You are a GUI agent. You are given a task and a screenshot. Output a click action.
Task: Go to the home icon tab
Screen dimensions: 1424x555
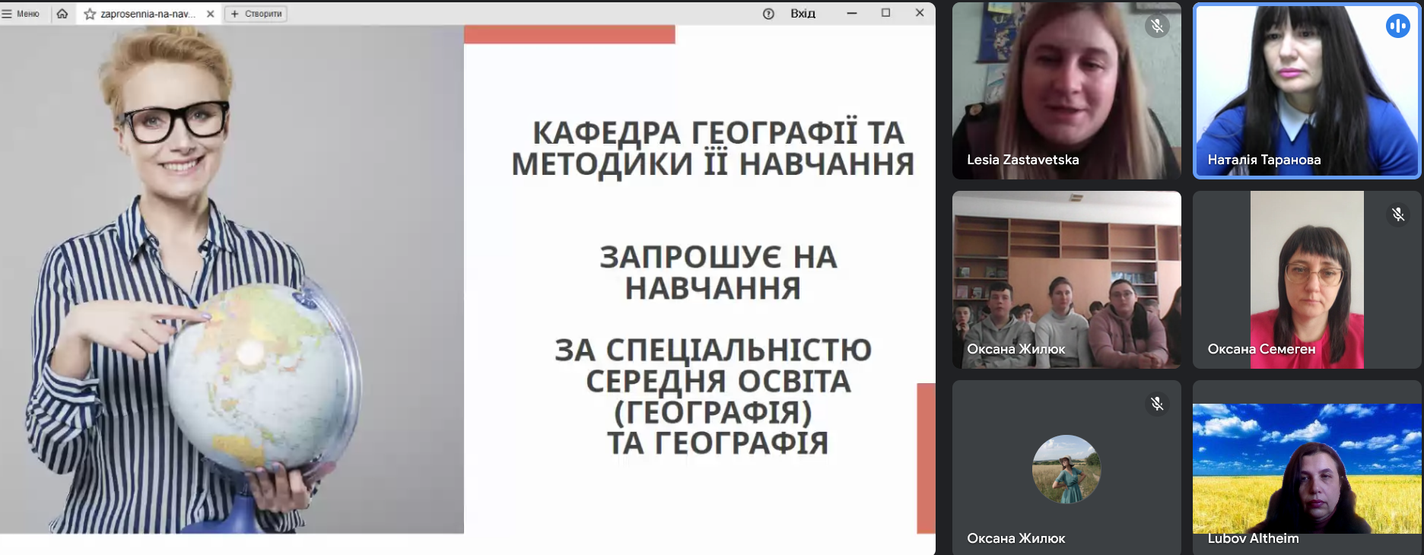click(x=62, y=14)
